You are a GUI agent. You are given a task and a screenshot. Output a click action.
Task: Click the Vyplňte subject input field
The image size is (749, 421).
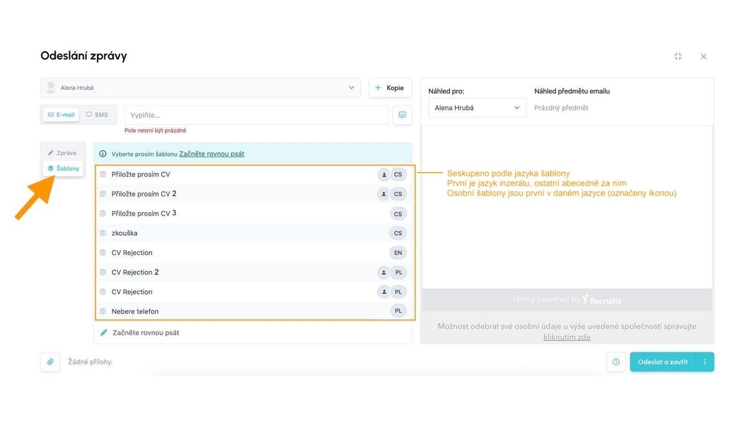[x=256, y=115]
